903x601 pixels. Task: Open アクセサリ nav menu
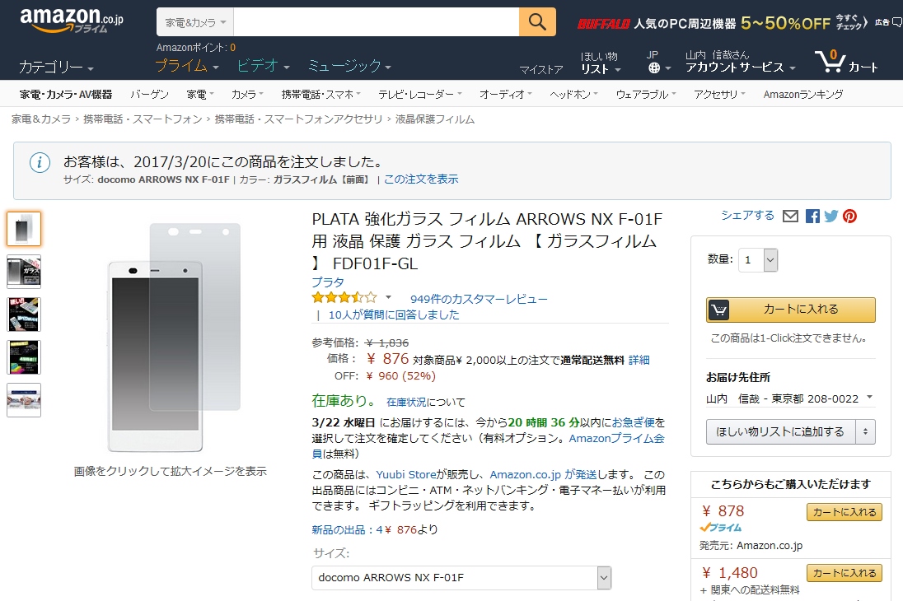[x=719, y=95]
